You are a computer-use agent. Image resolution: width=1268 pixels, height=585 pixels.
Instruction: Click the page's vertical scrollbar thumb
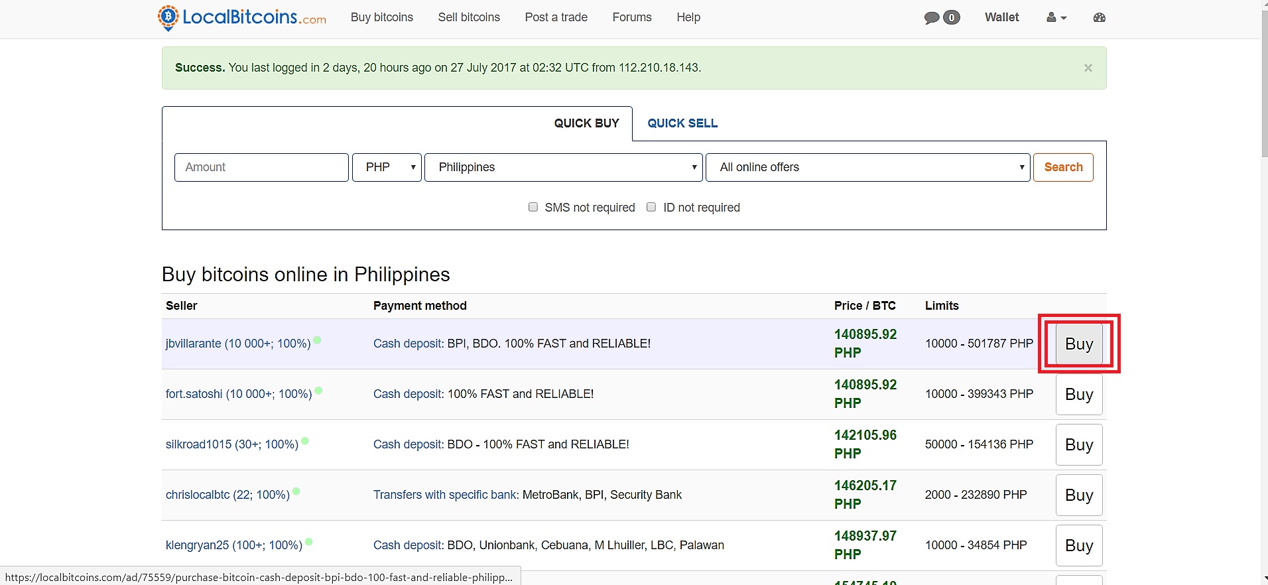tap(1264, 83)
